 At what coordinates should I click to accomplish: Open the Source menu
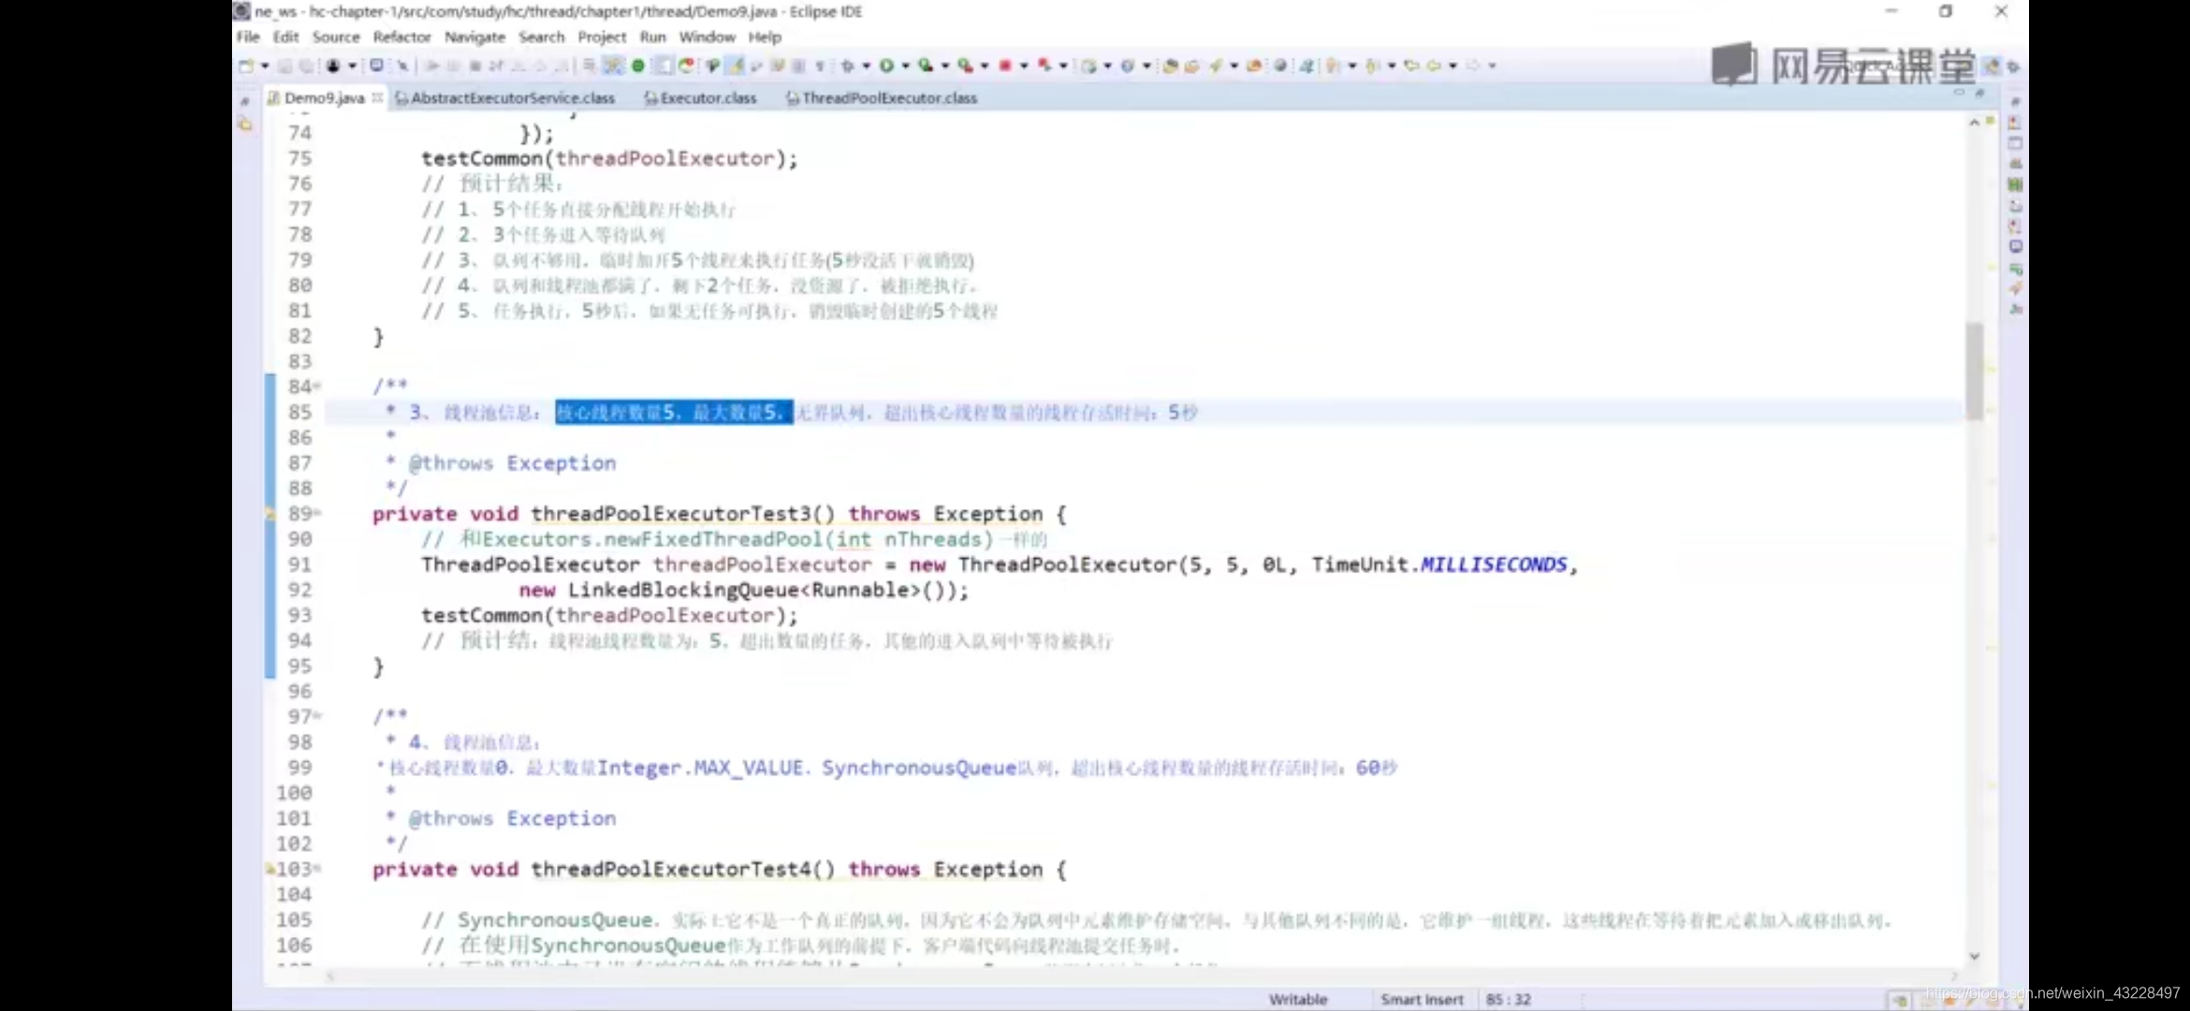click(336, 37)
